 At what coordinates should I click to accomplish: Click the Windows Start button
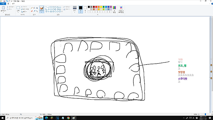[2, 118]
